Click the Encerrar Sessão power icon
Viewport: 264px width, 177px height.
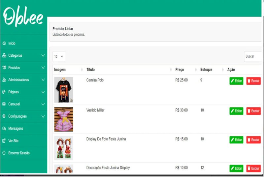click(x=4, y=153)
